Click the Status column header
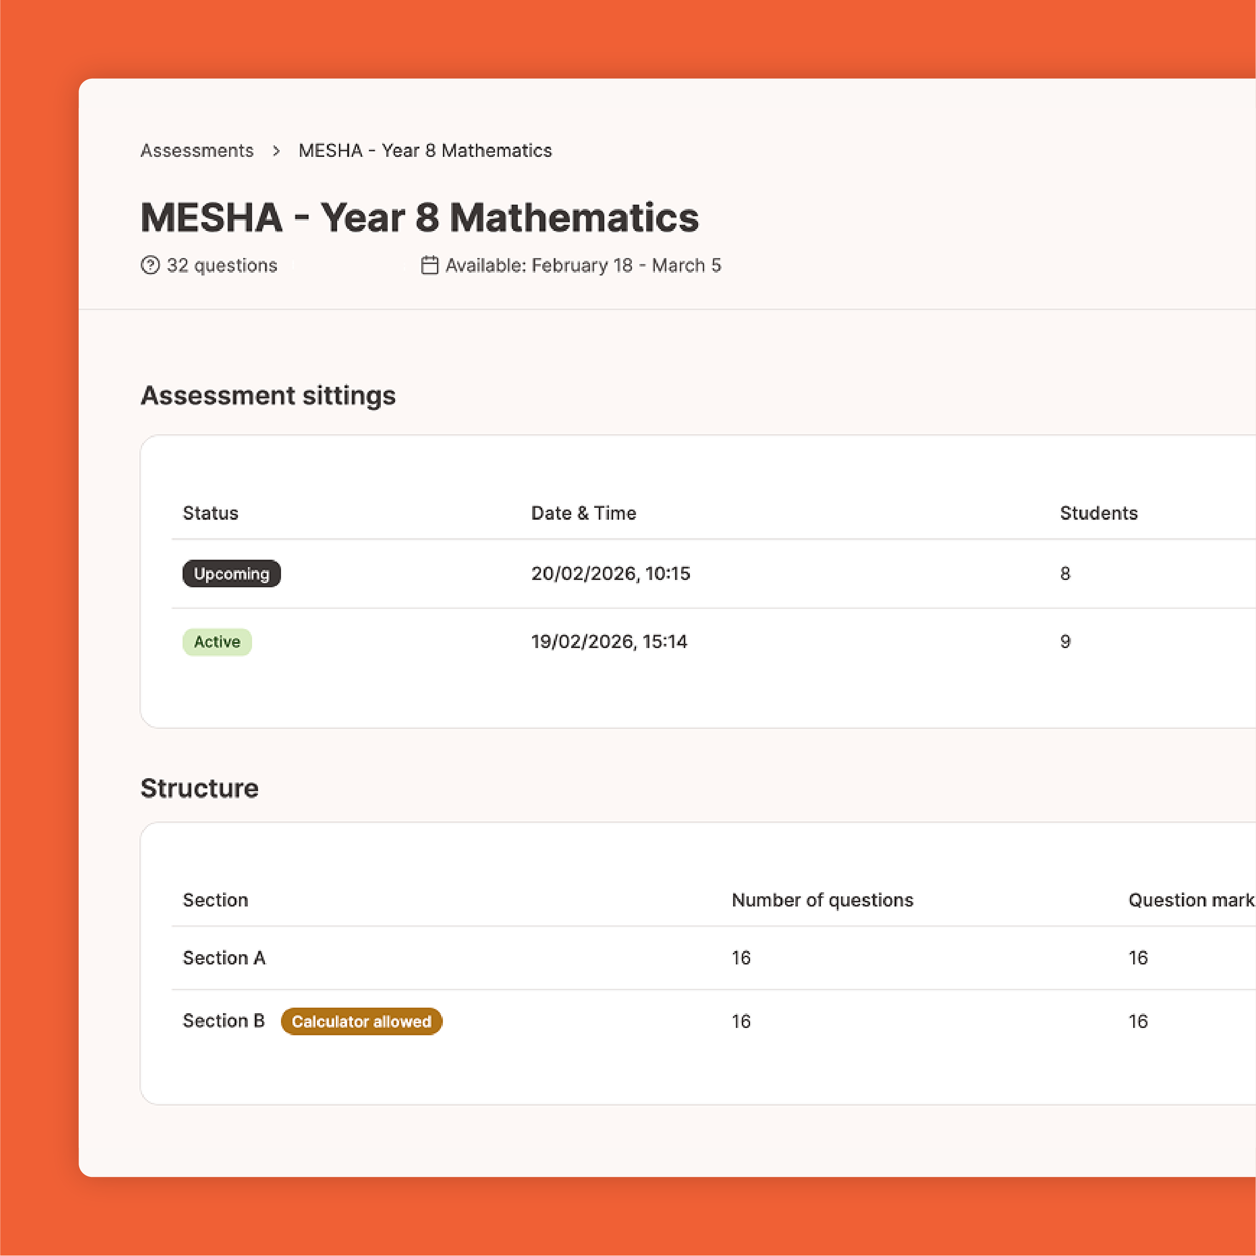Viewport: 1256px width, 1256px height. [211, 513]
